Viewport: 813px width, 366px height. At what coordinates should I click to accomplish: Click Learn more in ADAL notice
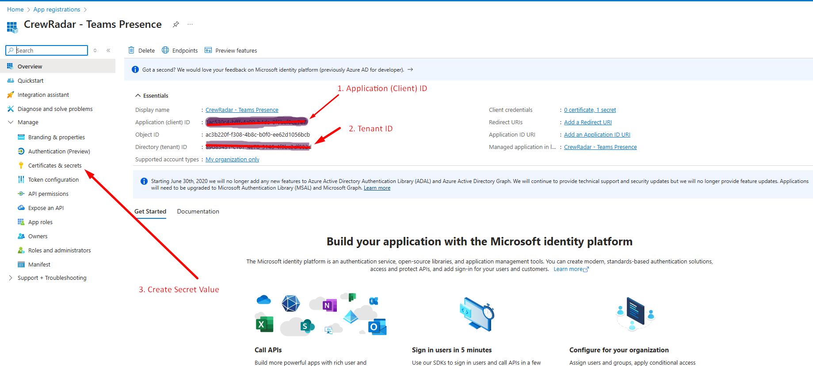(x=377, y=188)
